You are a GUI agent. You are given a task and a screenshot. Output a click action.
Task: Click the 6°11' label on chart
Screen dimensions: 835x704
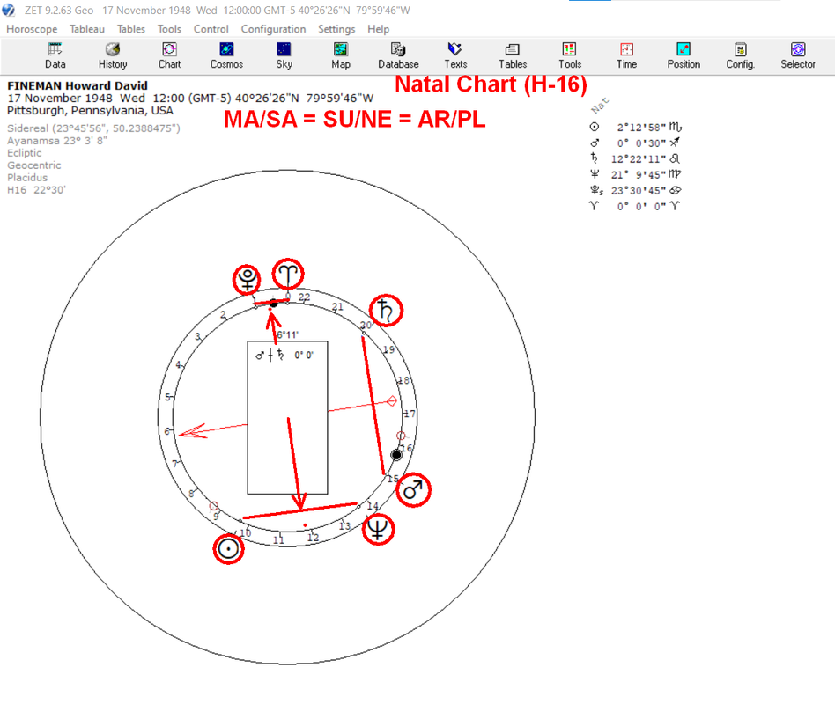287,334
